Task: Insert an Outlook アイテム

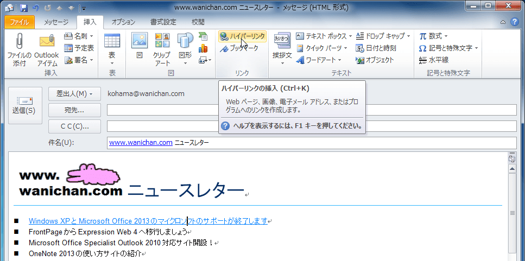Action: [47, 49]
